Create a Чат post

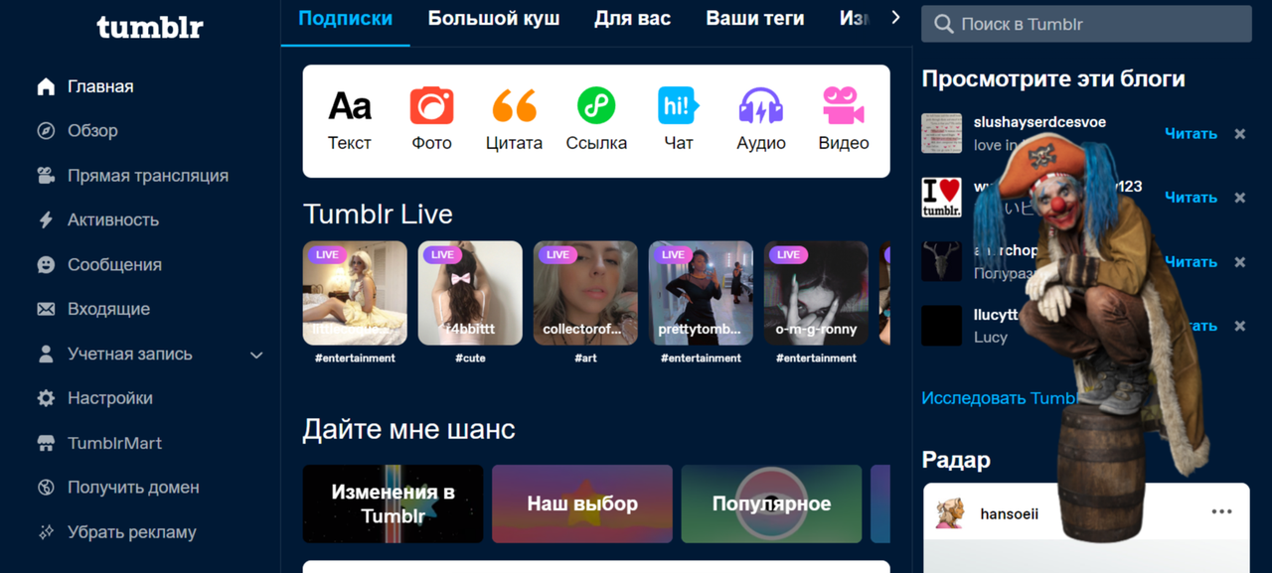tap(679, 120)
